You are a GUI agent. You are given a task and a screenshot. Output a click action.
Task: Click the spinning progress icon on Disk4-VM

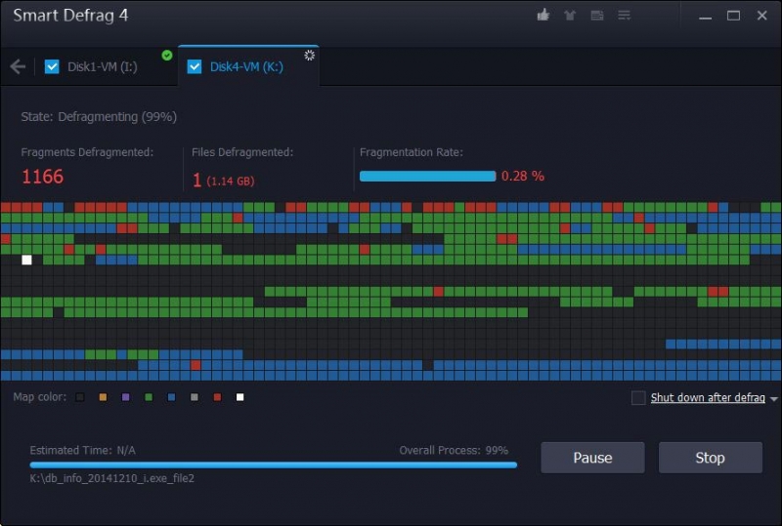tap(309, 56)
